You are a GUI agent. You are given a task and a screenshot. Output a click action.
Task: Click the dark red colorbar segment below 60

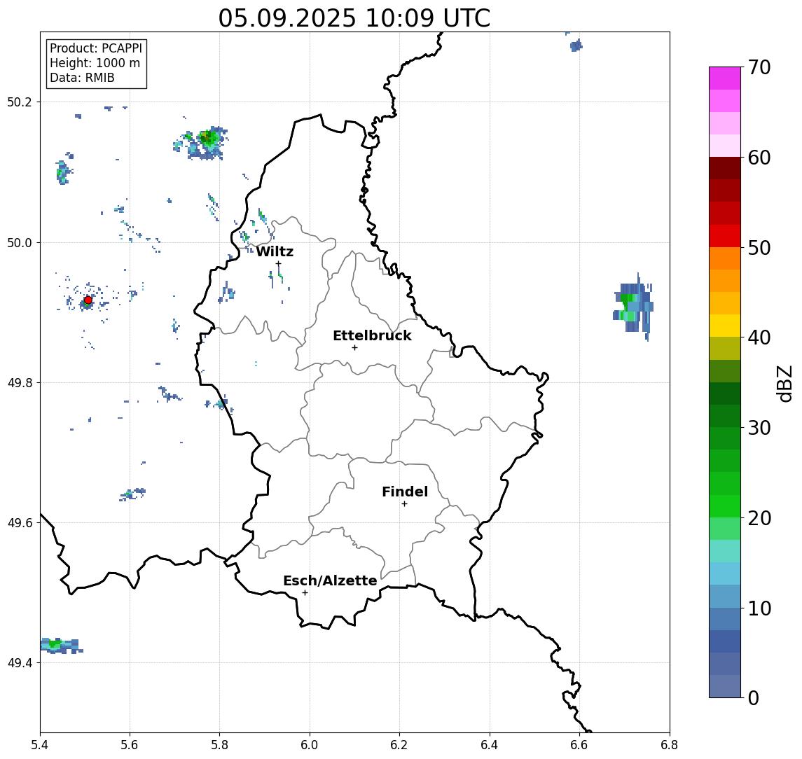pos(725,168)
